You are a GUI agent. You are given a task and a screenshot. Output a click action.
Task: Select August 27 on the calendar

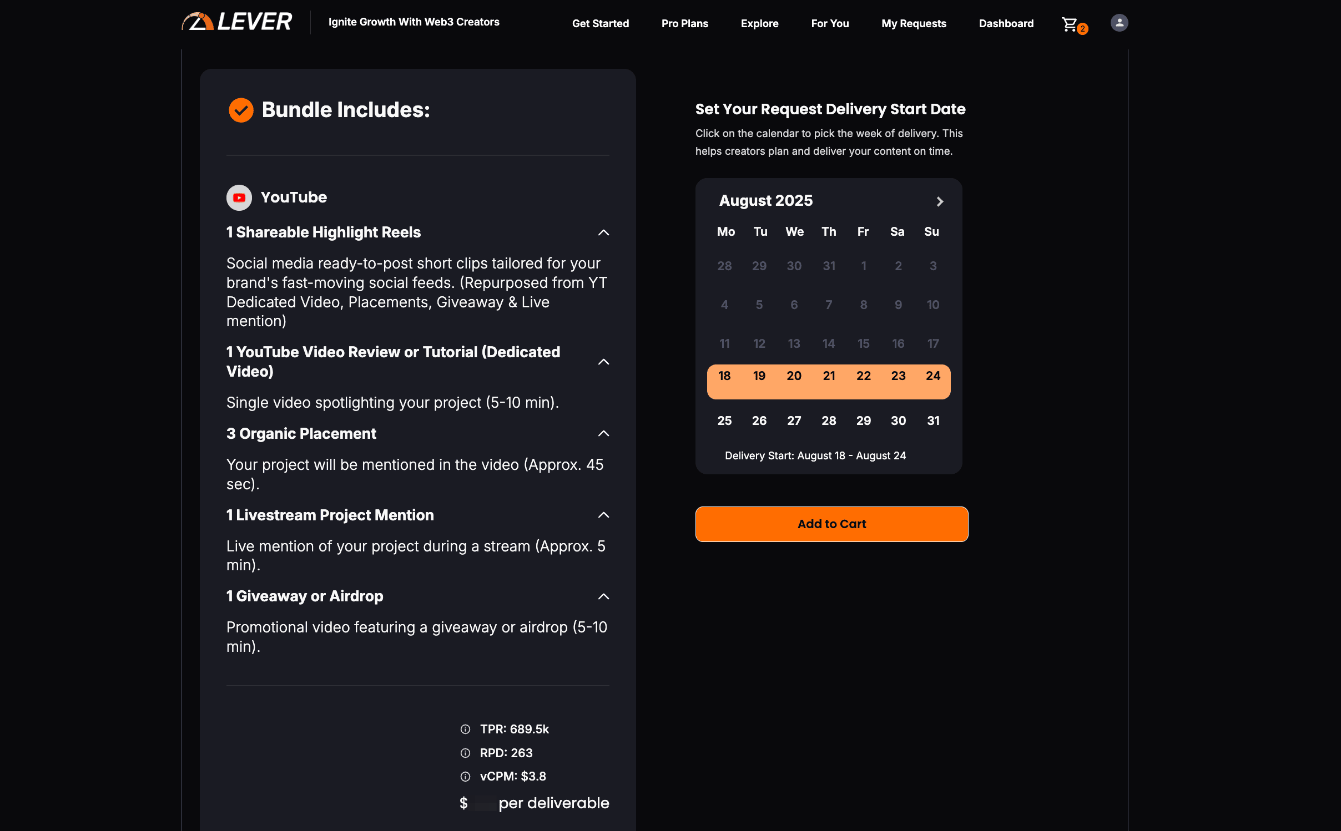[x=794, y=420]
